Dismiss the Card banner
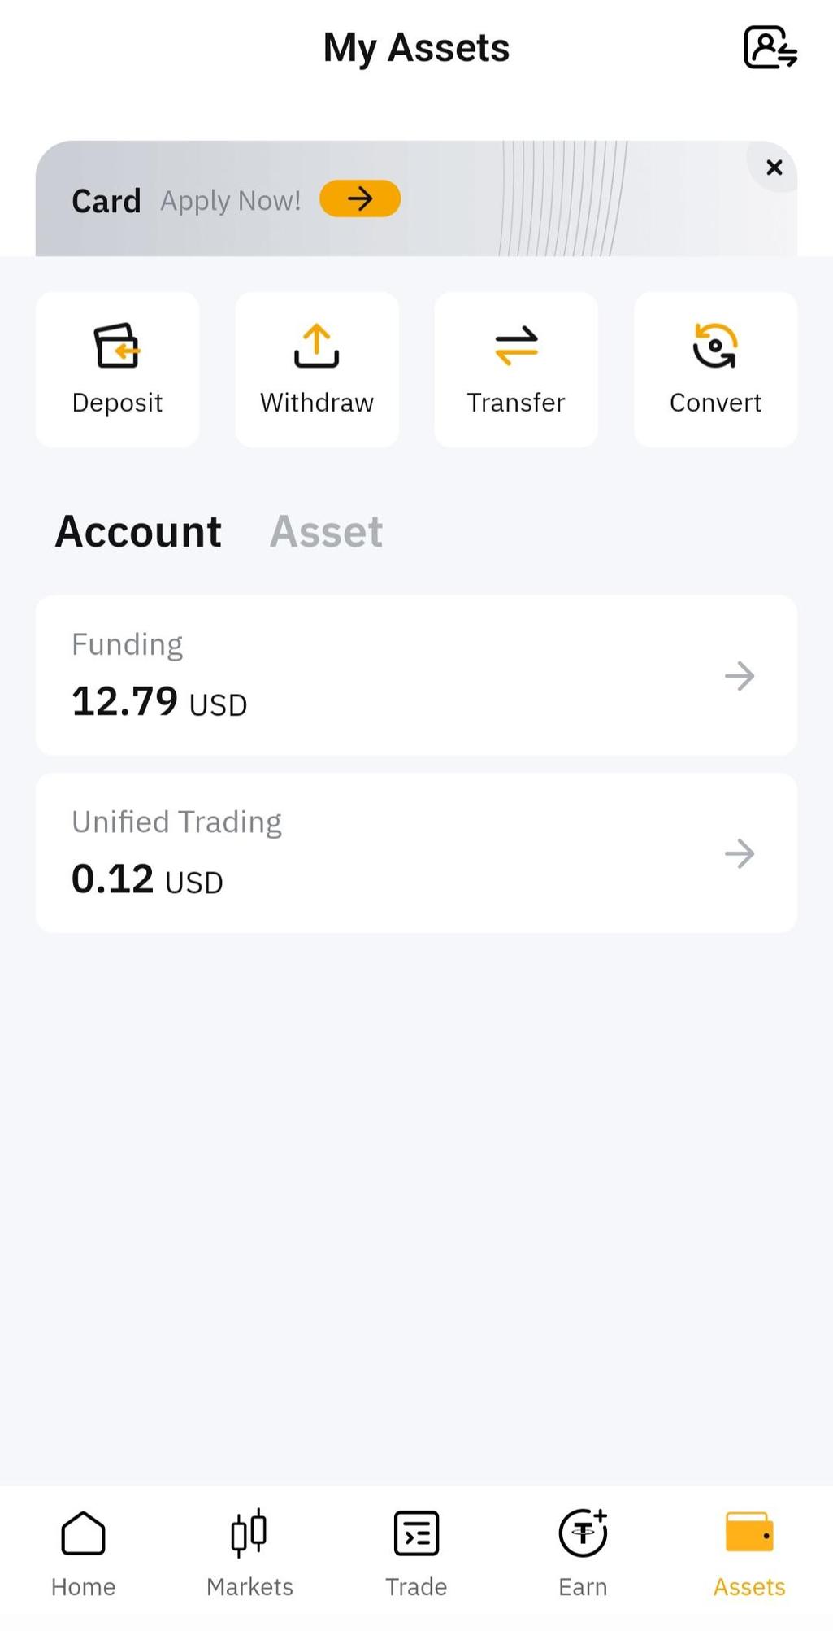Screen dimensions: 833x1631 (x=774, y=168)
